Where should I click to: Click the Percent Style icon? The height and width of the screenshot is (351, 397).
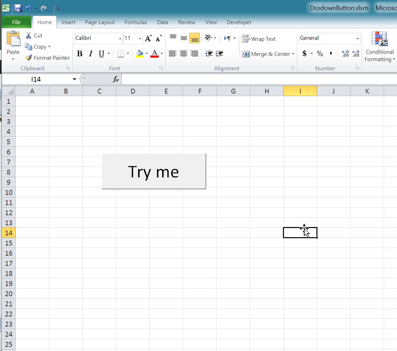(320, 54)
